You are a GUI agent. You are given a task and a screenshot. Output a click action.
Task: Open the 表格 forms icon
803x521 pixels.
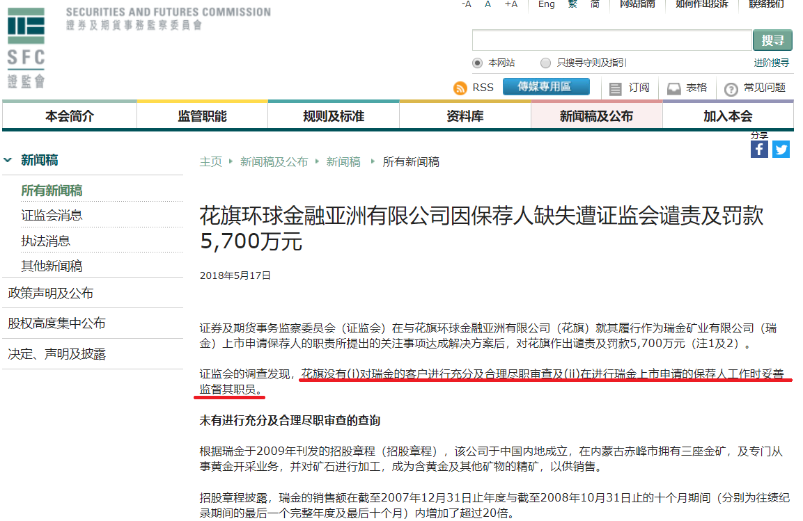(674, 89)
